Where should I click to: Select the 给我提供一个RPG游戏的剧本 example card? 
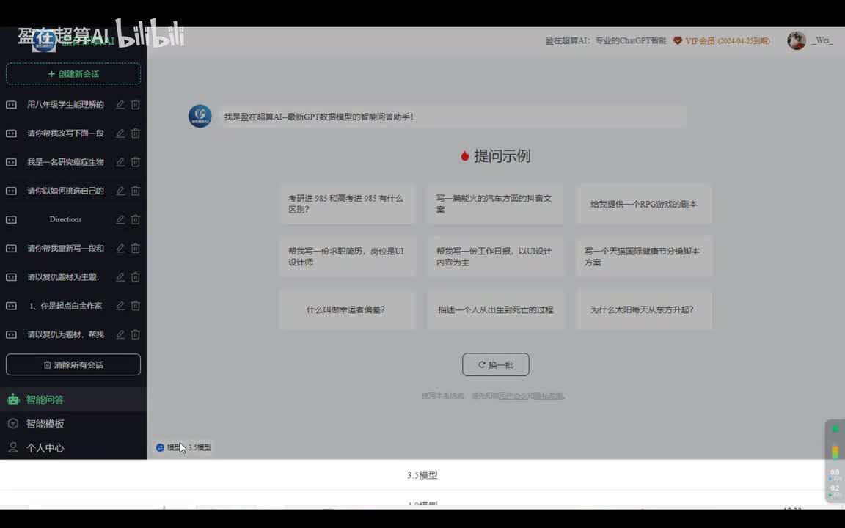[643, 204]
